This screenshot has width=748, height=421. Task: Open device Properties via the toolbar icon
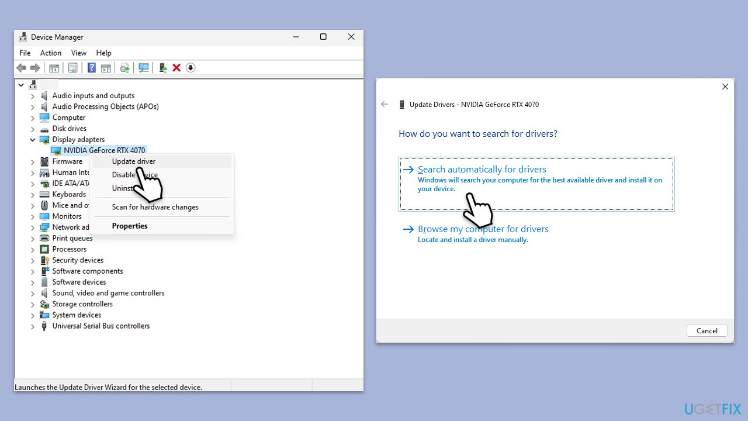[x=72, y=67]
